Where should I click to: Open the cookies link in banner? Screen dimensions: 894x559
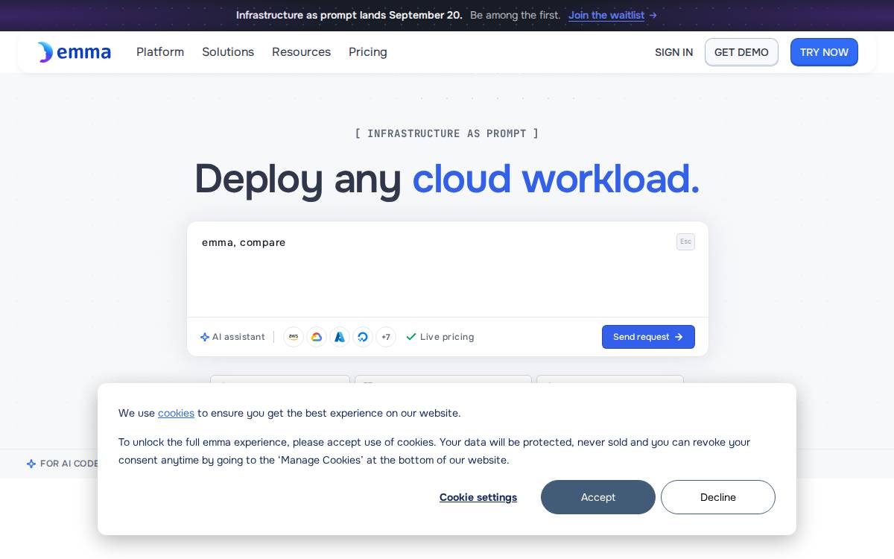click(x=176, y=413)
